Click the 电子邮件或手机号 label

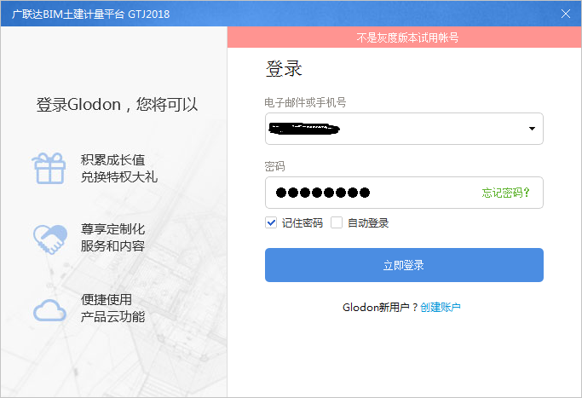click(x=305, y=102)
